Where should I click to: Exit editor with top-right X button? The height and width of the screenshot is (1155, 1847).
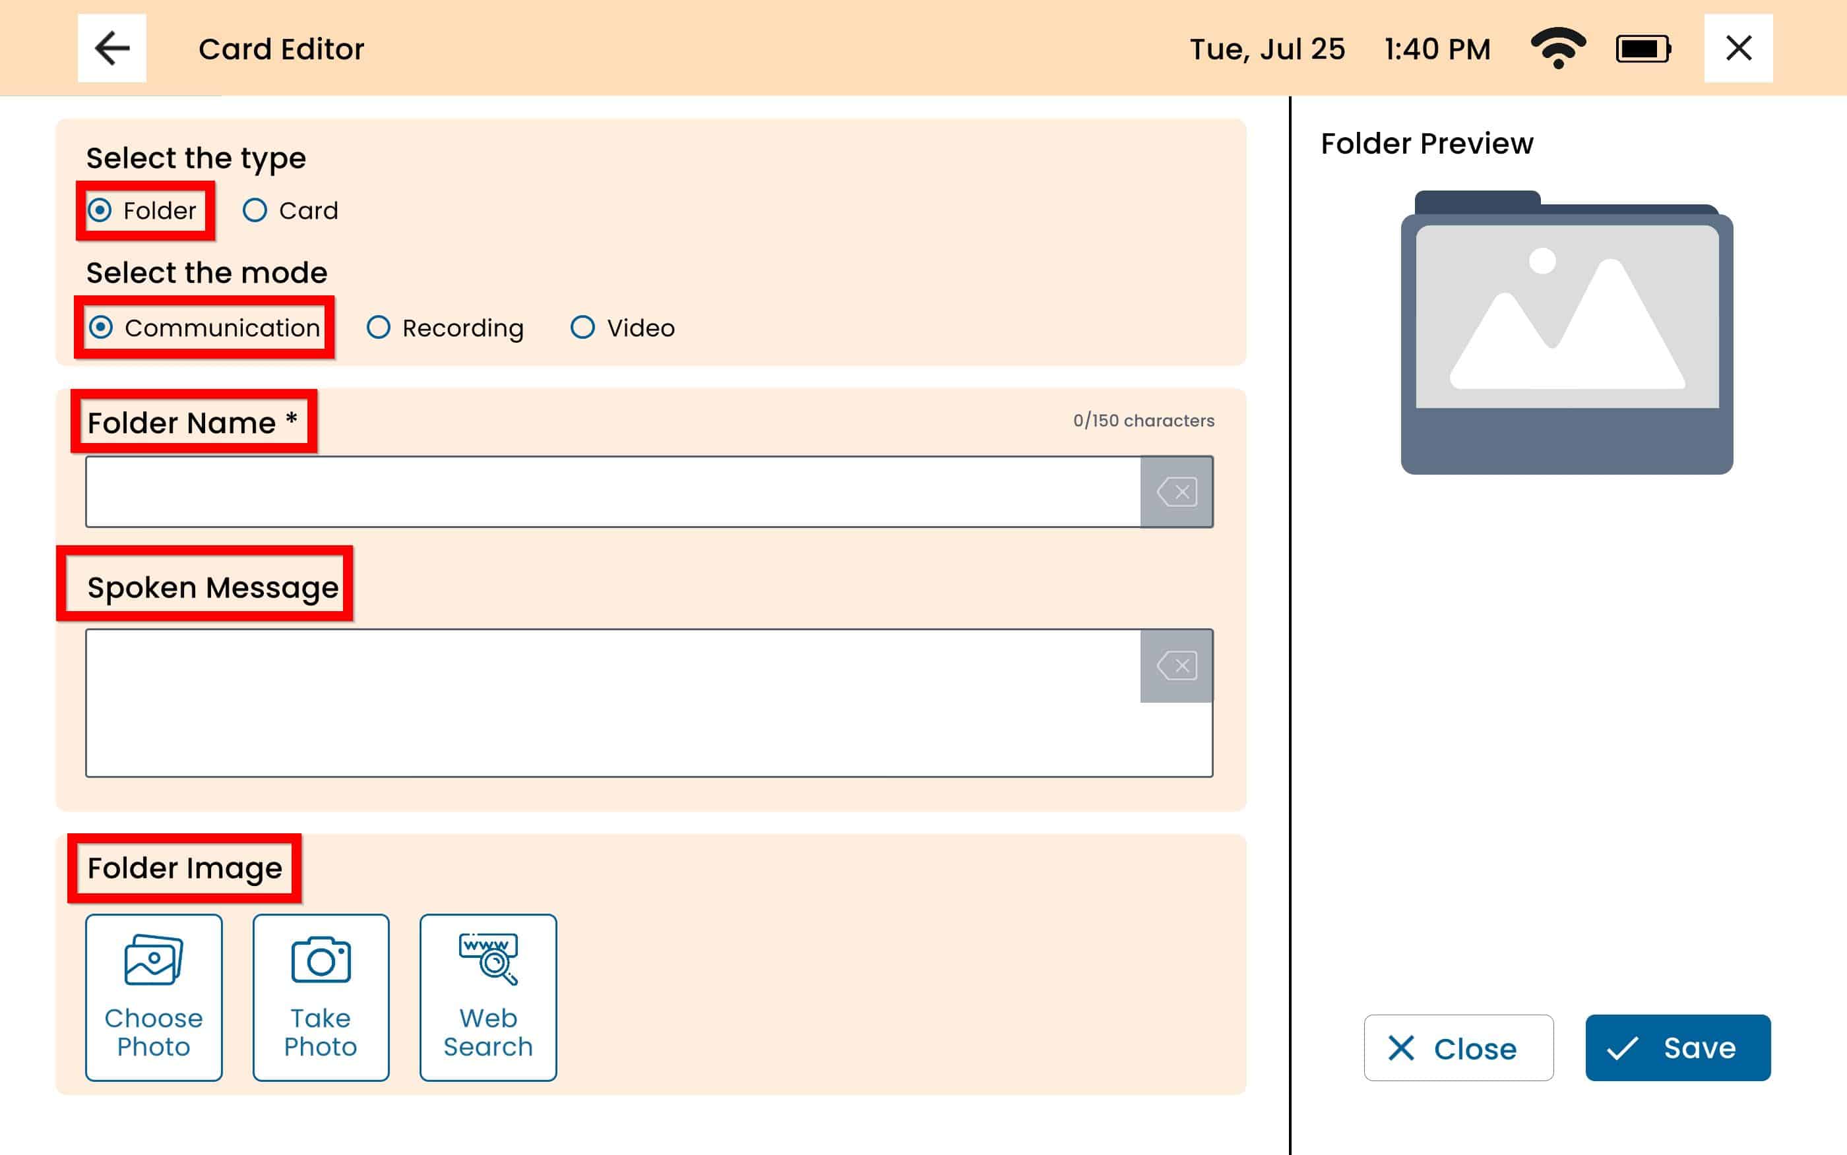tap(1738, 48)
